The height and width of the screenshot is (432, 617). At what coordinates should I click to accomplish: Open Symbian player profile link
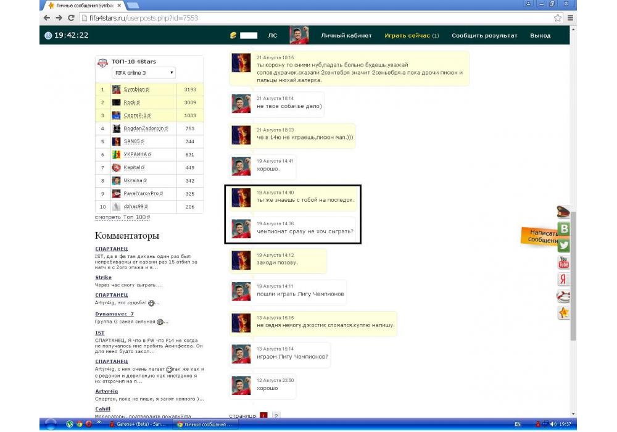click(x=136, y=89)
